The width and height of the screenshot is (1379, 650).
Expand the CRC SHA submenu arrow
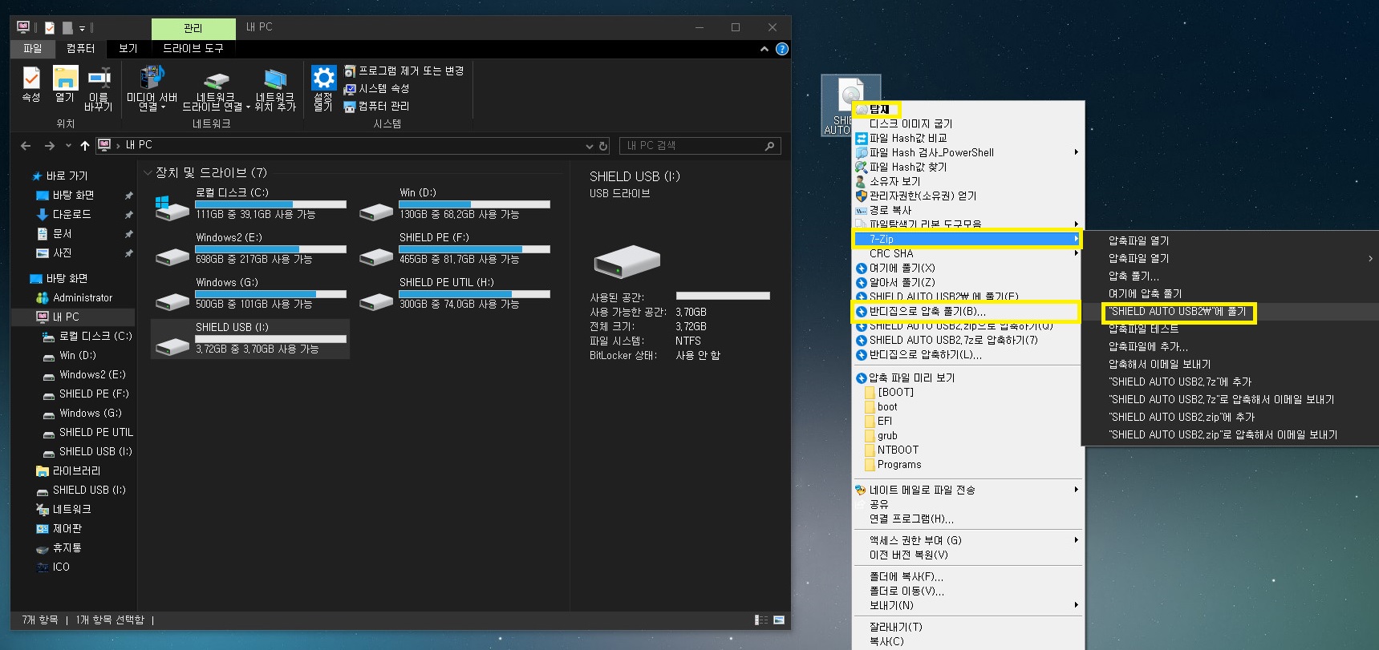1076,253
